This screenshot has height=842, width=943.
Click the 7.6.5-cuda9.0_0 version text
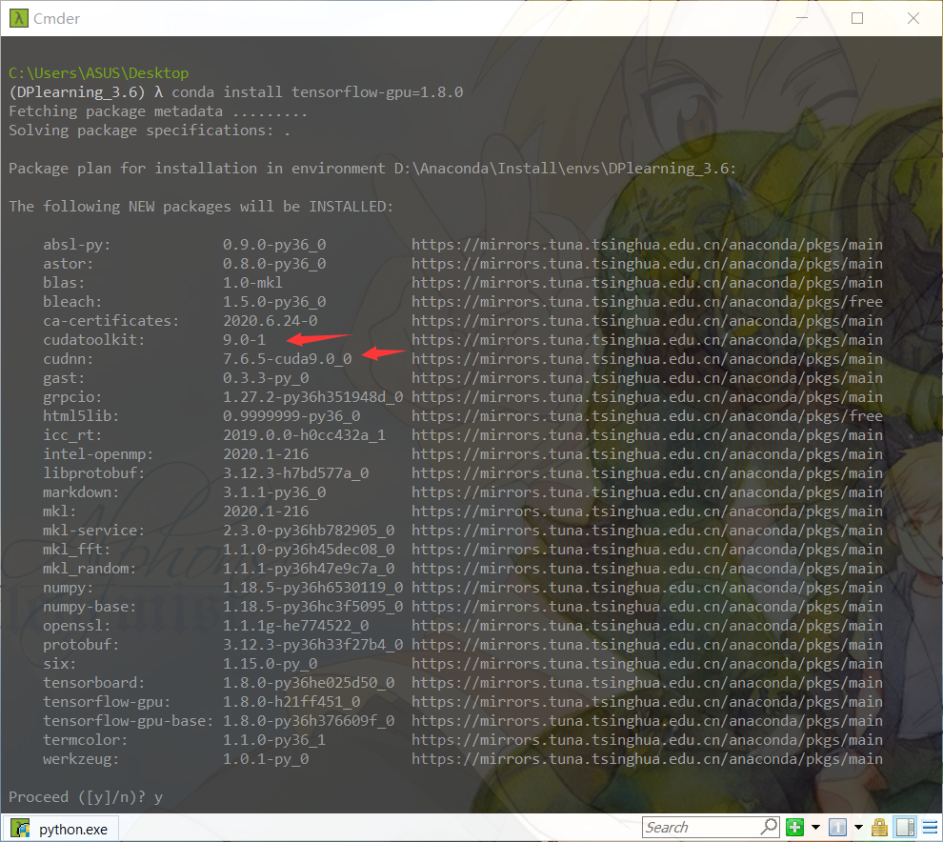point(288,359)
